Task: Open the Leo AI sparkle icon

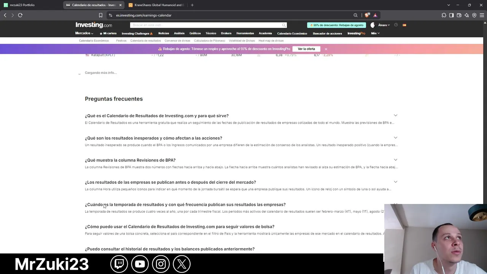Action: (466, 15)
